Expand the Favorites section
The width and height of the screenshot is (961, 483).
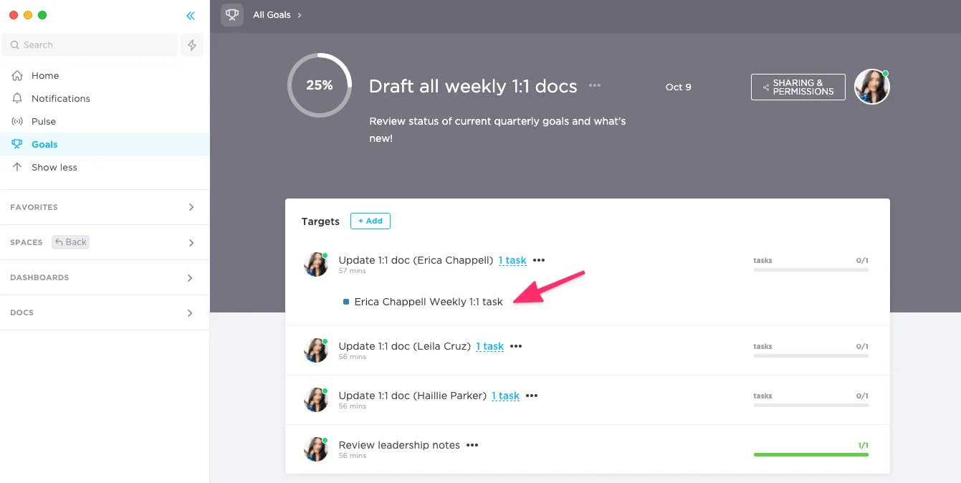pos(105,207)
